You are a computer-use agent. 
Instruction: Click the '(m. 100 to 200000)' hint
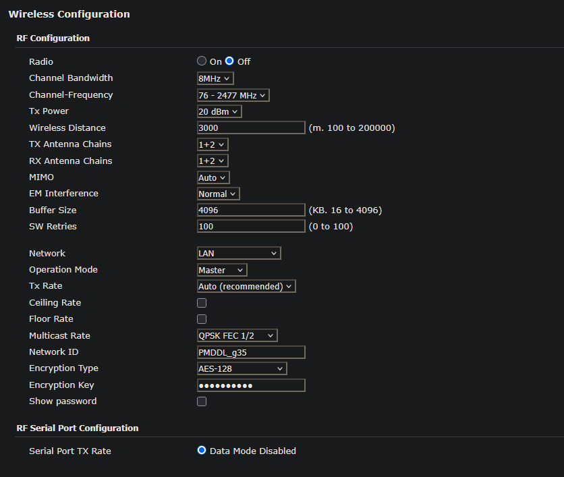[351, 128]
